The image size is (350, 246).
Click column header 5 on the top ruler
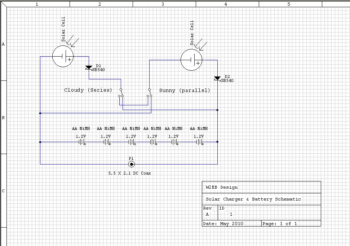click(289, 4)
